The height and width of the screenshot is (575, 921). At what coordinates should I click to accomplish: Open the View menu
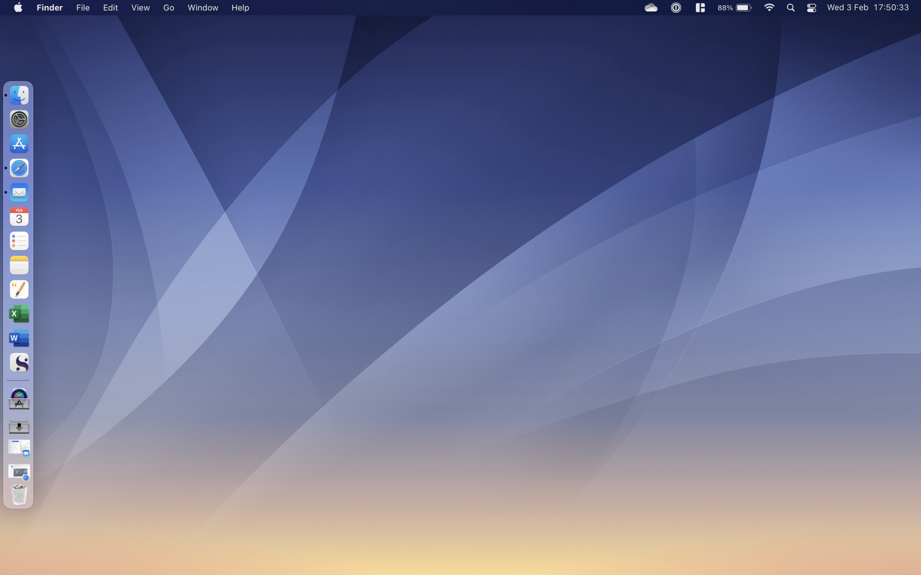pos(140,7)
